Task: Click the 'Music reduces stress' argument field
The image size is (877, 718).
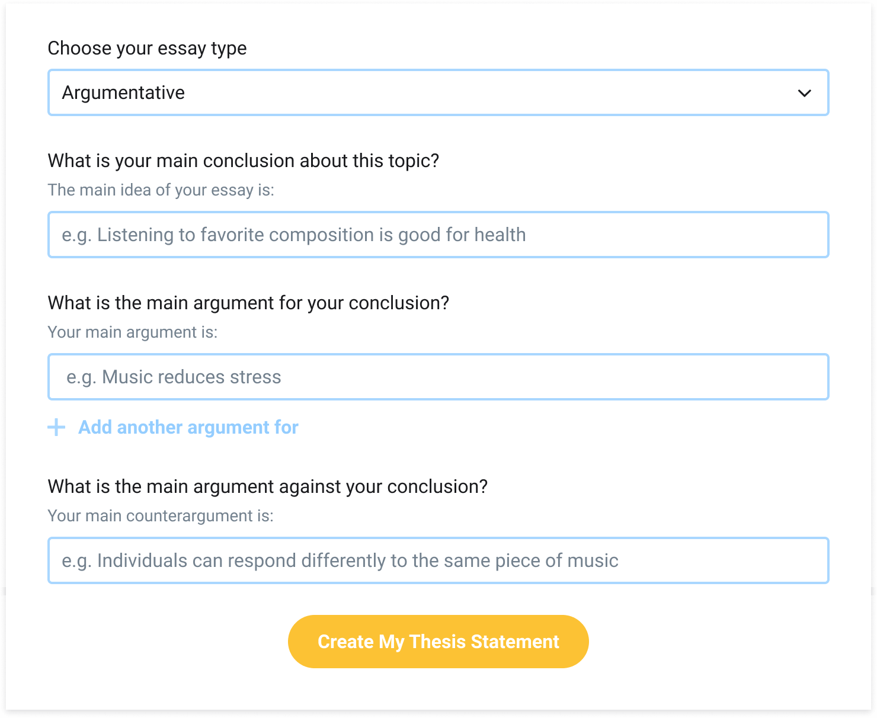Action: point(174,377)
